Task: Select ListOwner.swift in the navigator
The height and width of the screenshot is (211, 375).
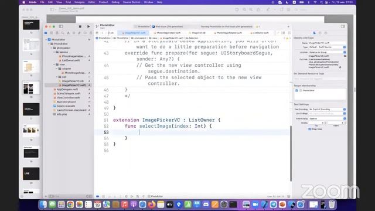Action: click(x=71, y=60)
